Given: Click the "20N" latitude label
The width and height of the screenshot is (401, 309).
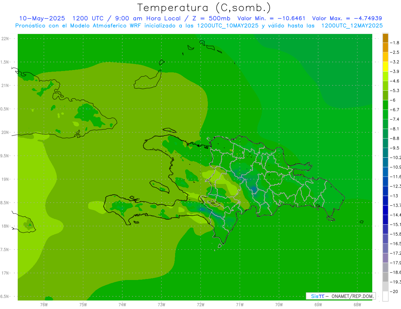Looking at the screenshot, I should pyautogui.click(x=5, y=132).
